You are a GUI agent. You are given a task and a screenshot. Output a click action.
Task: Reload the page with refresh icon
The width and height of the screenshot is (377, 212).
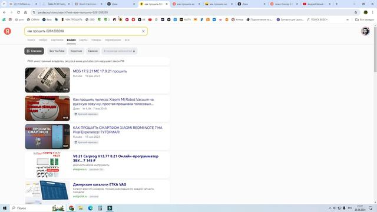18,12
